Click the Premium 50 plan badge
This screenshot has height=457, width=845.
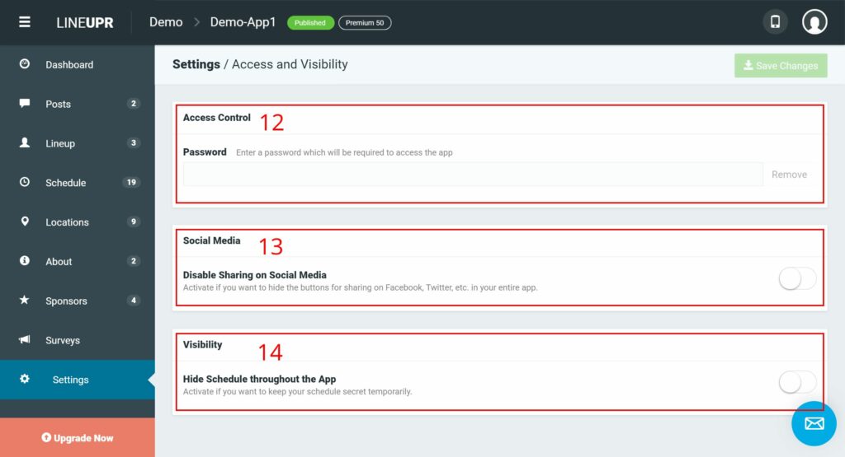(x=365, y=22)
